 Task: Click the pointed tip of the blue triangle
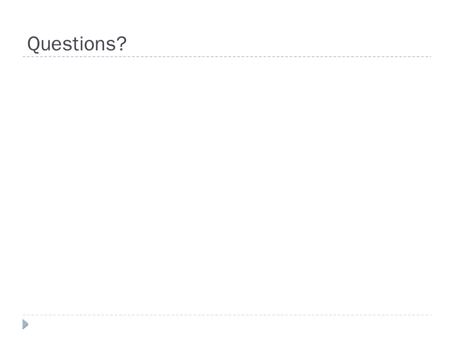coord(28,324)
